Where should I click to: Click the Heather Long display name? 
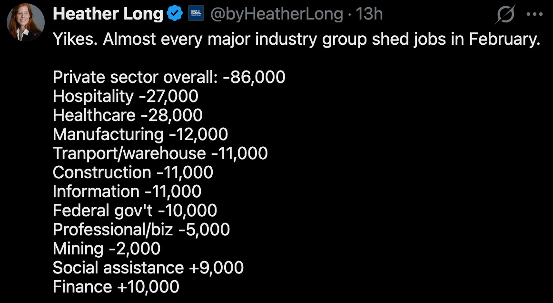108,14
